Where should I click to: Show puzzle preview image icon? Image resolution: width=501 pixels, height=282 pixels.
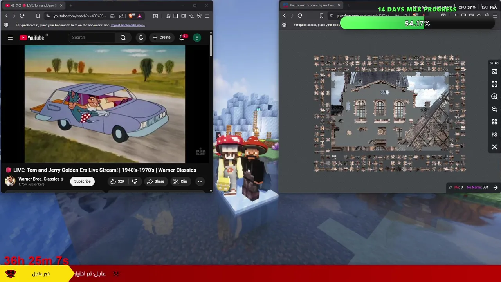pos(494,72)
